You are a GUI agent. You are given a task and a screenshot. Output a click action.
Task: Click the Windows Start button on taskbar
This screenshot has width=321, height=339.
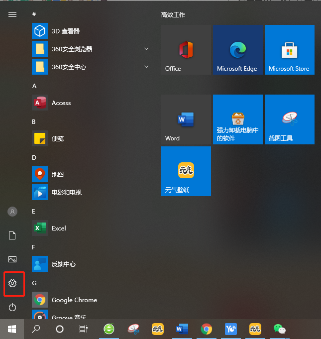[x=12, y=329]
